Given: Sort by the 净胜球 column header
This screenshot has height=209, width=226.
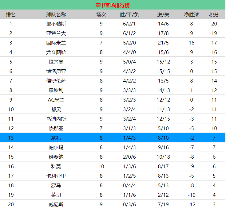Looking at the screenshot, I should (191, 14).
